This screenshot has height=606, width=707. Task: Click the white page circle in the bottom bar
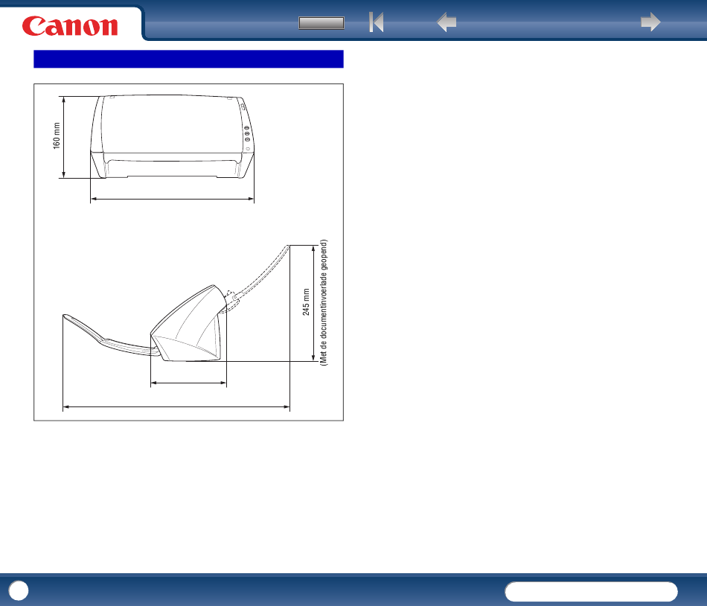[19, 590]
